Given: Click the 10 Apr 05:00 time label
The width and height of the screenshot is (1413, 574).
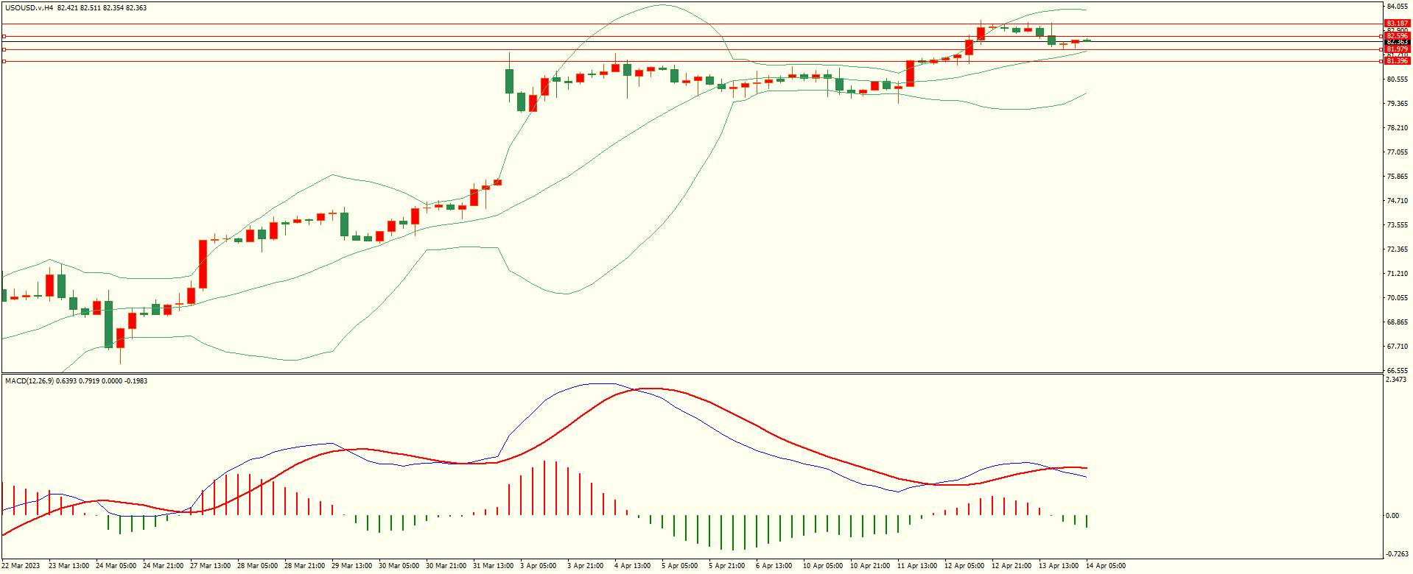Looking at the screenshot, I should (x=823, y=566).
